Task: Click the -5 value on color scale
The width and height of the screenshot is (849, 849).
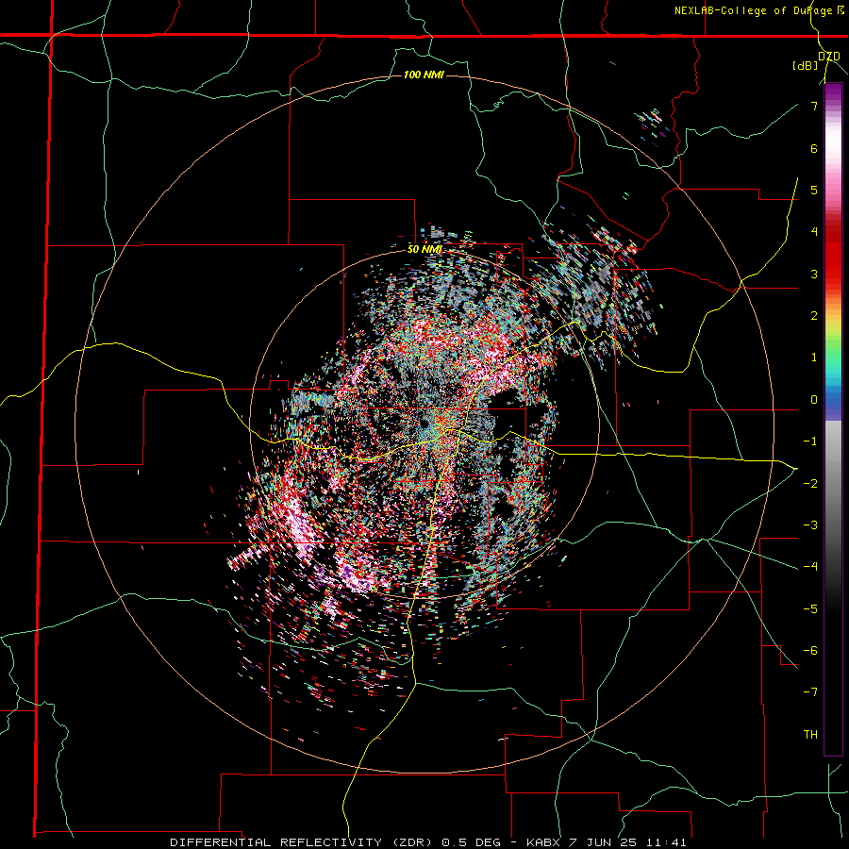Action: [x=810, y=609]
